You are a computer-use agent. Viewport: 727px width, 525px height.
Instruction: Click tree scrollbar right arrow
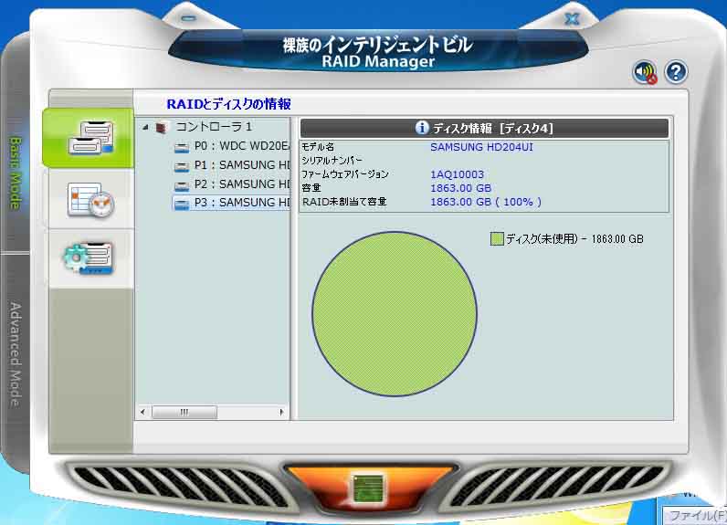[x=281, y=412]
